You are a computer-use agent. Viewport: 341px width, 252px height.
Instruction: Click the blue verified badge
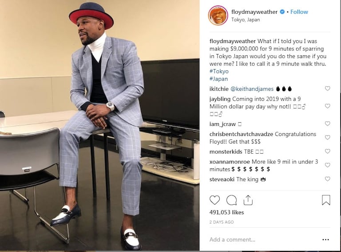click(x=282, y=12)
